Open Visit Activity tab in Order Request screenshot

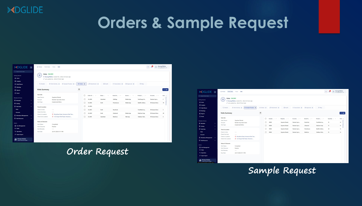pyautogui.click(x=54, y=84)
